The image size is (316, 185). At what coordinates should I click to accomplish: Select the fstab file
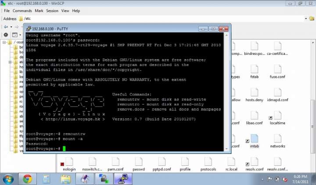(254, 71)
